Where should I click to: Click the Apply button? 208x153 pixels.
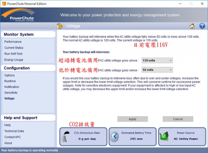[133, 119]
